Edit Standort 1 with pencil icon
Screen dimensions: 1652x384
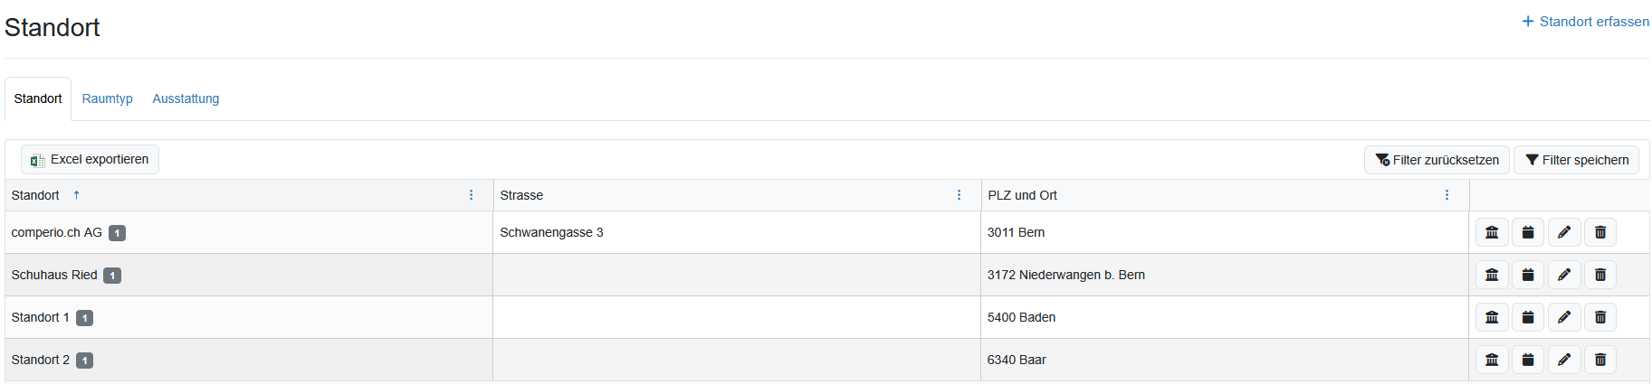click(x=1564, y=317)
